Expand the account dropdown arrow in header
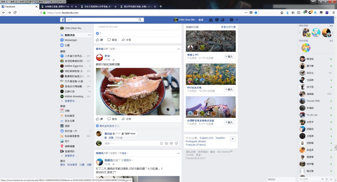Viewport: 337px width, 182px height. (x=237, y=20)
